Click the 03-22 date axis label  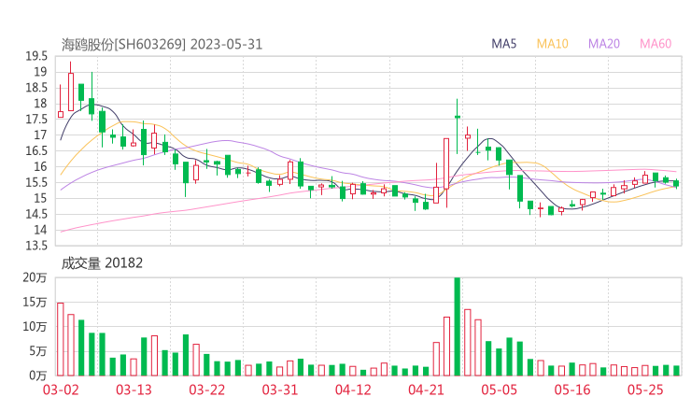coord(206,390)
